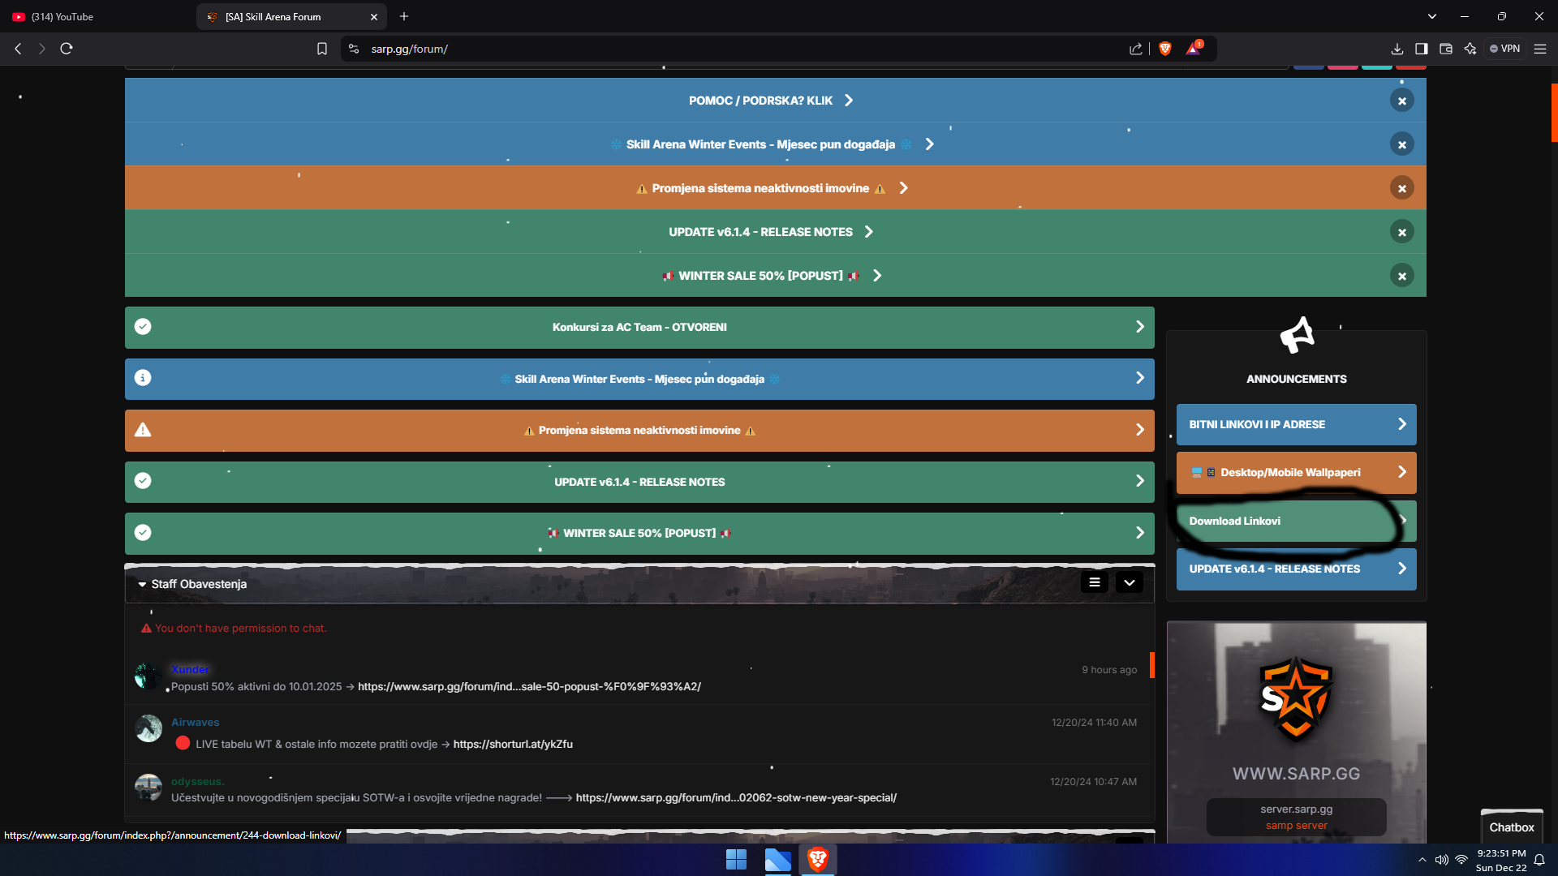The height and width of the screenshot is (876, 1558).
Task: Open Konkursi za AC Team - OTVORENI
Action: pos(639,328)
